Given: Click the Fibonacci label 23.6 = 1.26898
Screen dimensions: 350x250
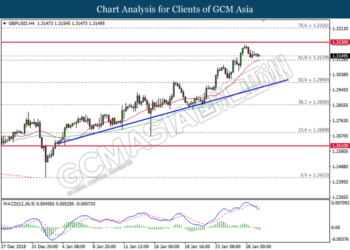Looking at the screenshot, I should tap(313, 130).
